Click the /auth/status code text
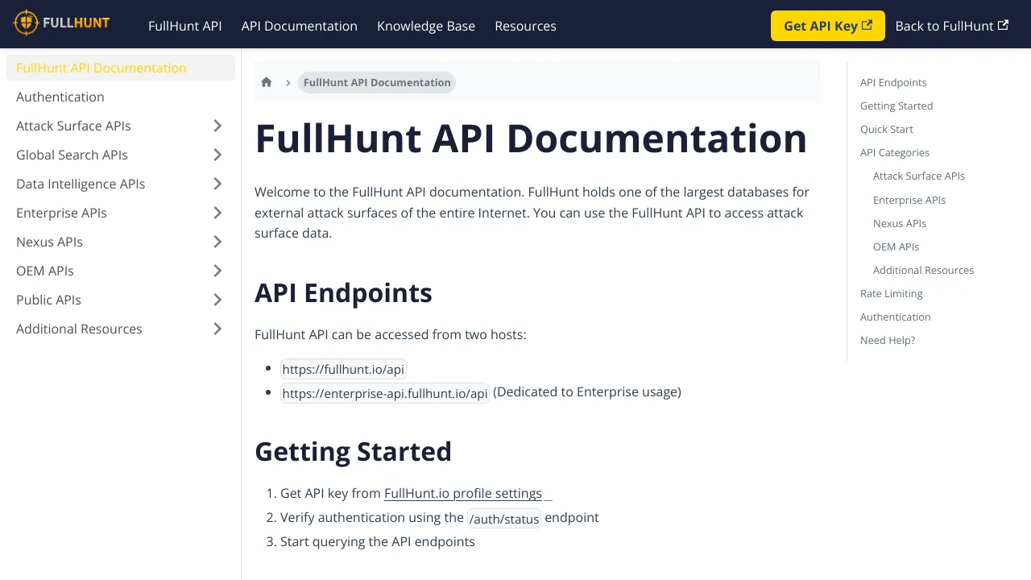This screenshot has width=1031, height=580. (x=504, y=519)
